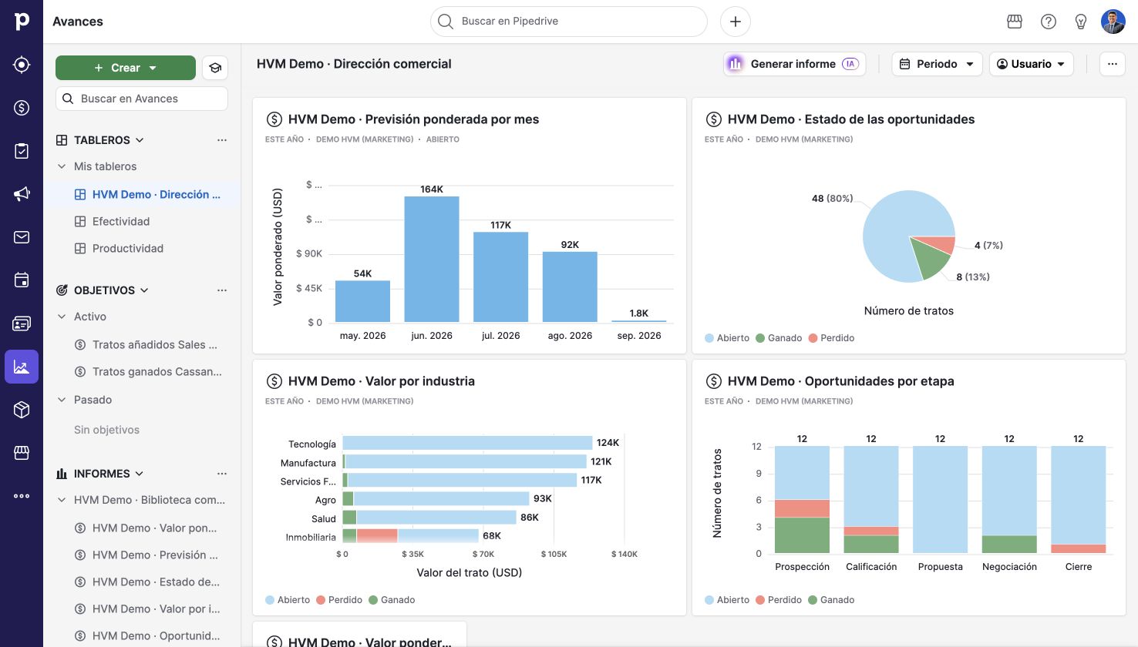This screenshot has height=647, width=1138.
Task: Focus the Buscar en Pipedrive field
Action: [x=569, y=22]
